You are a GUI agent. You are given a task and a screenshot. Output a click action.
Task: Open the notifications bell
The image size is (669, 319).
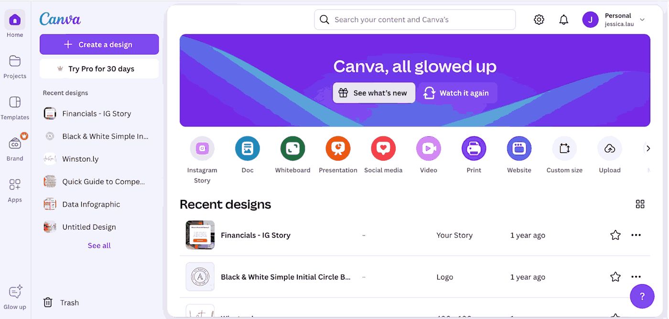click(x=564, y=20)
